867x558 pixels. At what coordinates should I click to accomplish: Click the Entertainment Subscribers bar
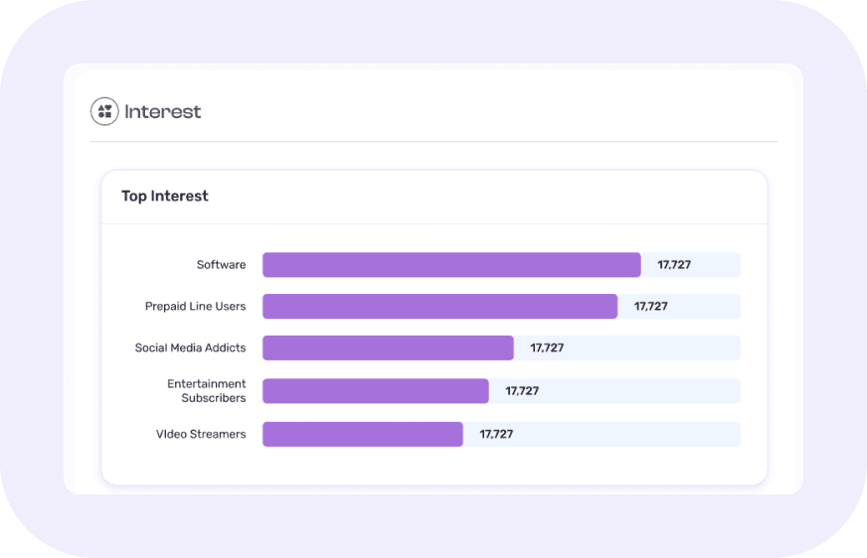[x=376, y=391]
